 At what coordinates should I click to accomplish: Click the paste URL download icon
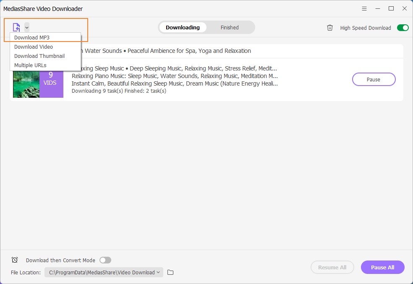point(16,28)
